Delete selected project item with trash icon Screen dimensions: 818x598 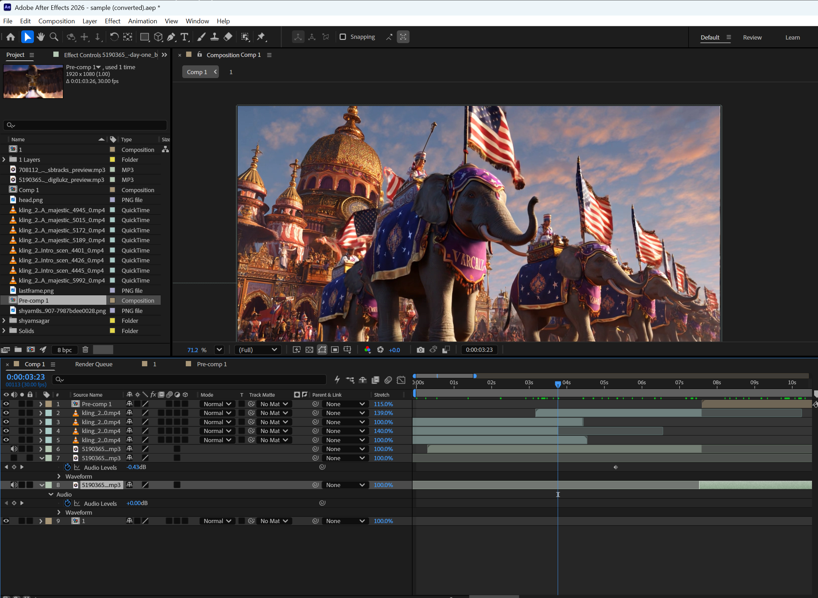tap(85, 350)
